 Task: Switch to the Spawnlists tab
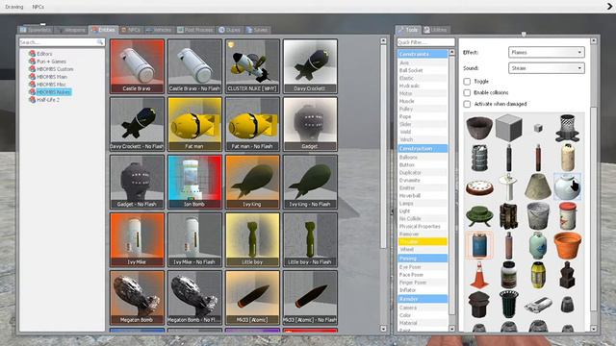36,30
